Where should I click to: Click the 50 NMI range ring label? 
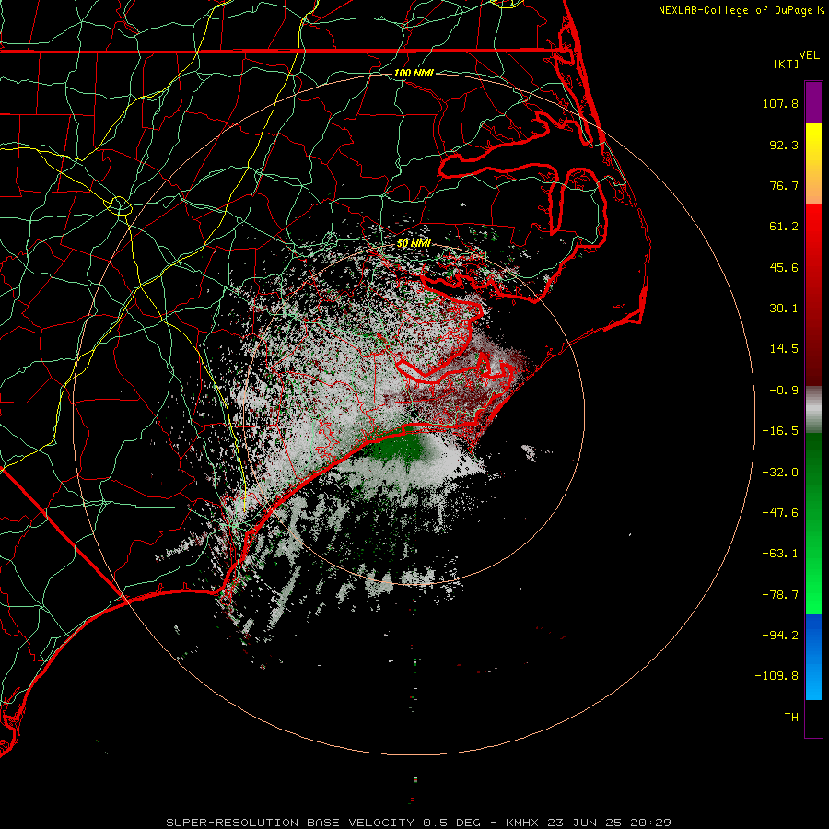tap(414, 243)
